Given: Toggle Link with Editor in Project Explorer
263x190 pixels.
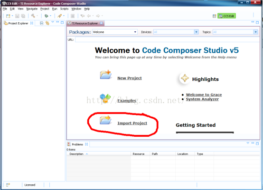Looking at the screenshot, I should pyautogui.click(x=47, y=23).
